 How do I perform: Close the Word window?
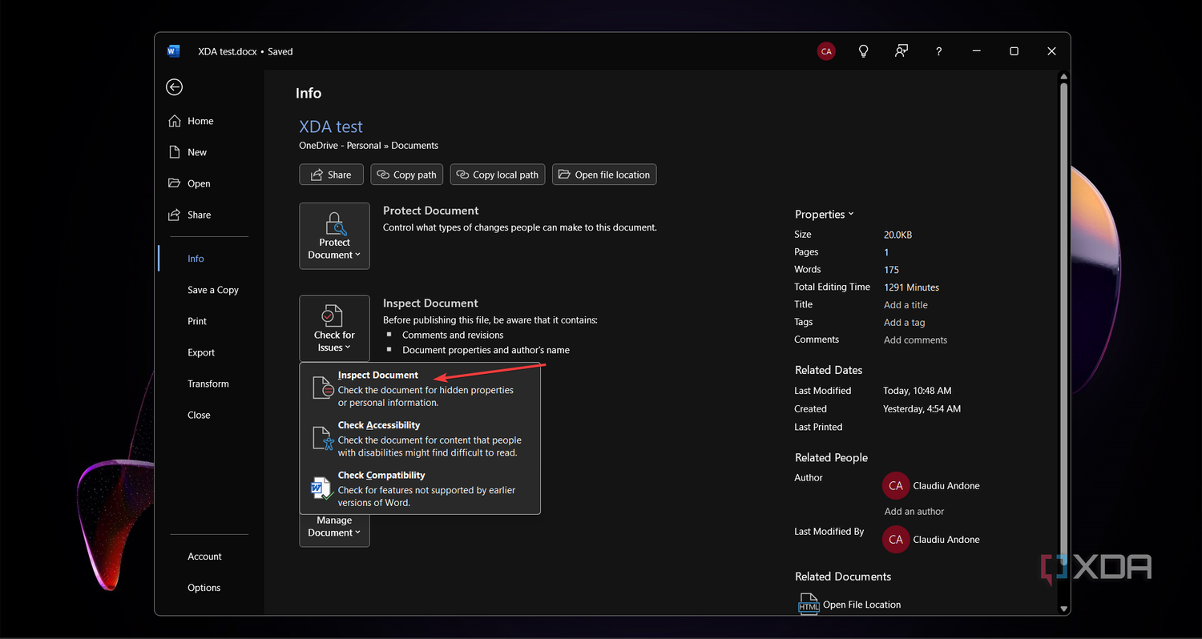click(1051, 51)
